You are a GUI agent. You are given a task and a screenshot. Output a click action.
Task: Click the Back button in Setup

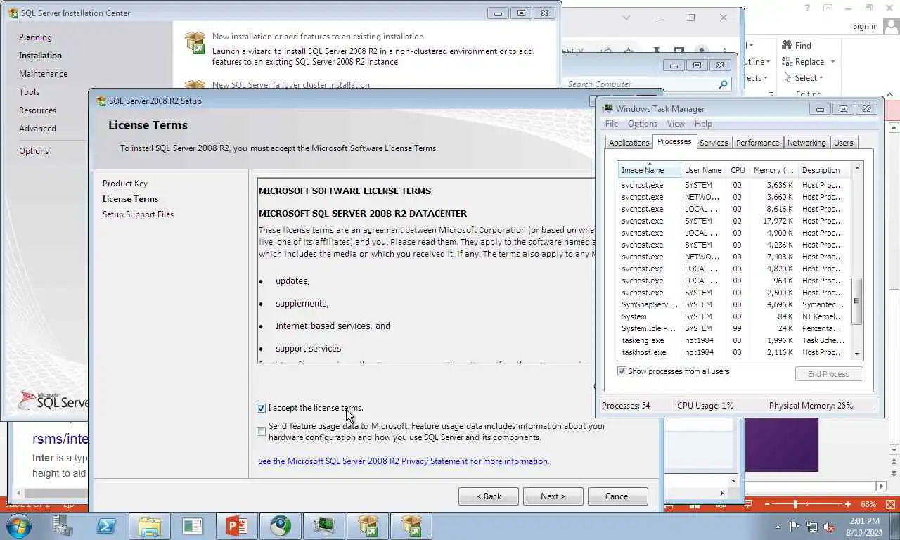point(489,496)
